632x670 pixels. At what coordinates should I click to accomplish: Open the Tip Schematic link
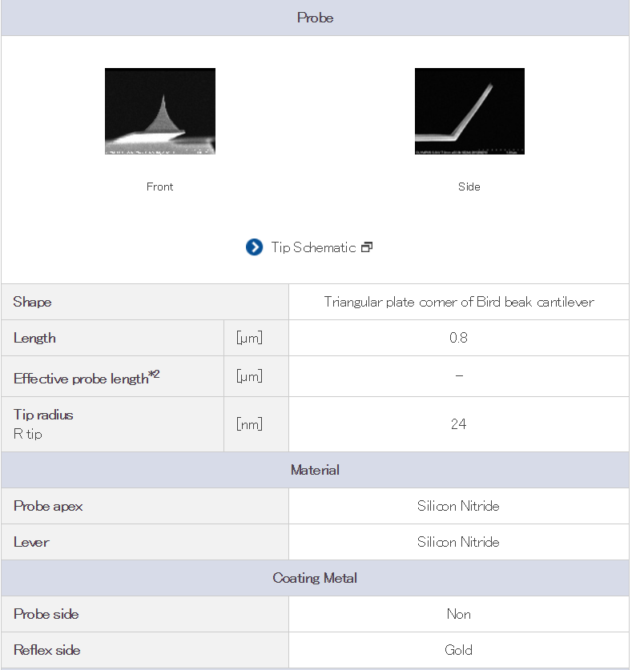coord(313,247)
